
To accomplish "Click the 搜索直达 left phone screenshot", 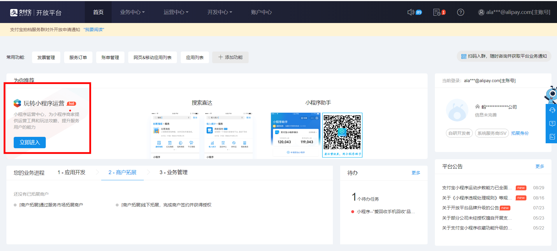I will click(175, 135).
